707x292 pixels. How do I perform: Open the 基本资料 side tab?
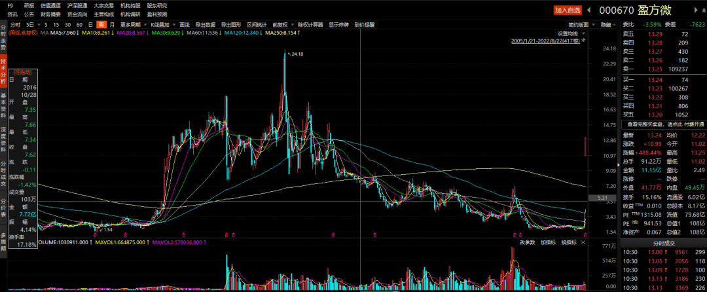[x=4, y=105]
